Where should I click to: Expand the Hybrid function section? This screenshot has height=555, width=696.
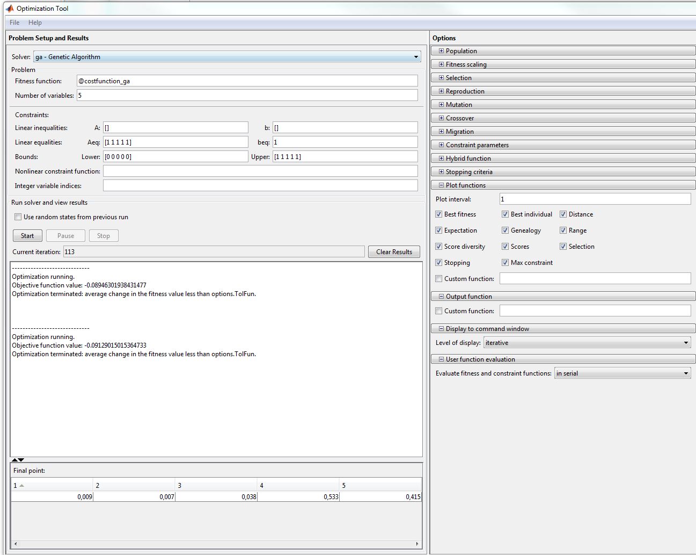tap(442, 158)
